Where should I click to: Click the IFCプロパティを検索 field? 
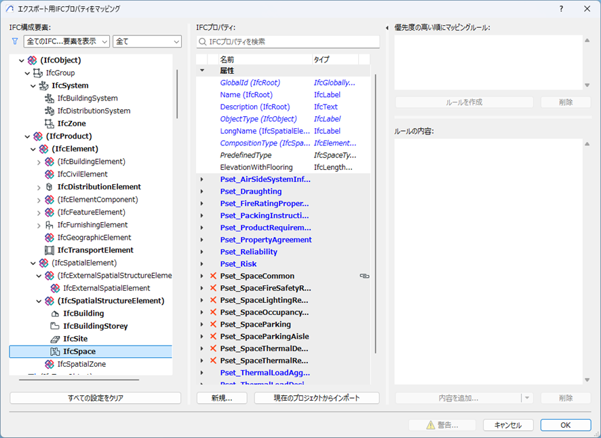pyautogui.click(x=288, y=41)
